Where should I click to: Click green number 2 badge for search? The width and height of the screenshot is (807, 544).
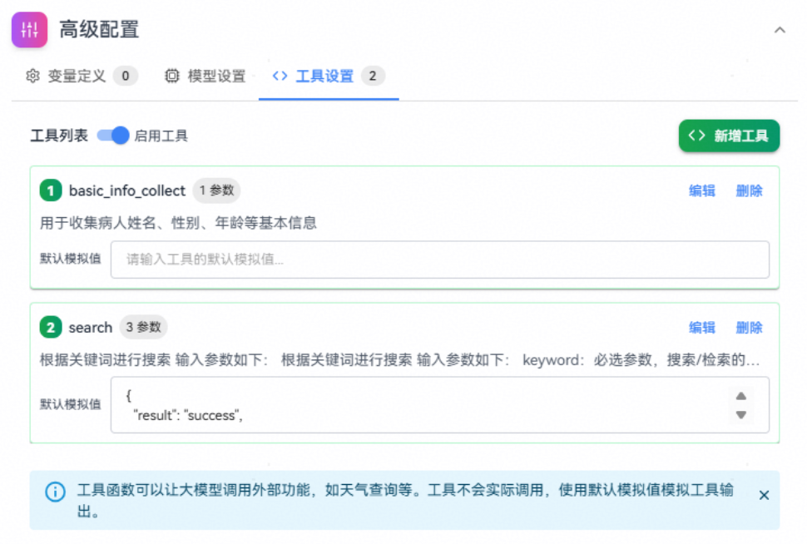pos(51,328)
